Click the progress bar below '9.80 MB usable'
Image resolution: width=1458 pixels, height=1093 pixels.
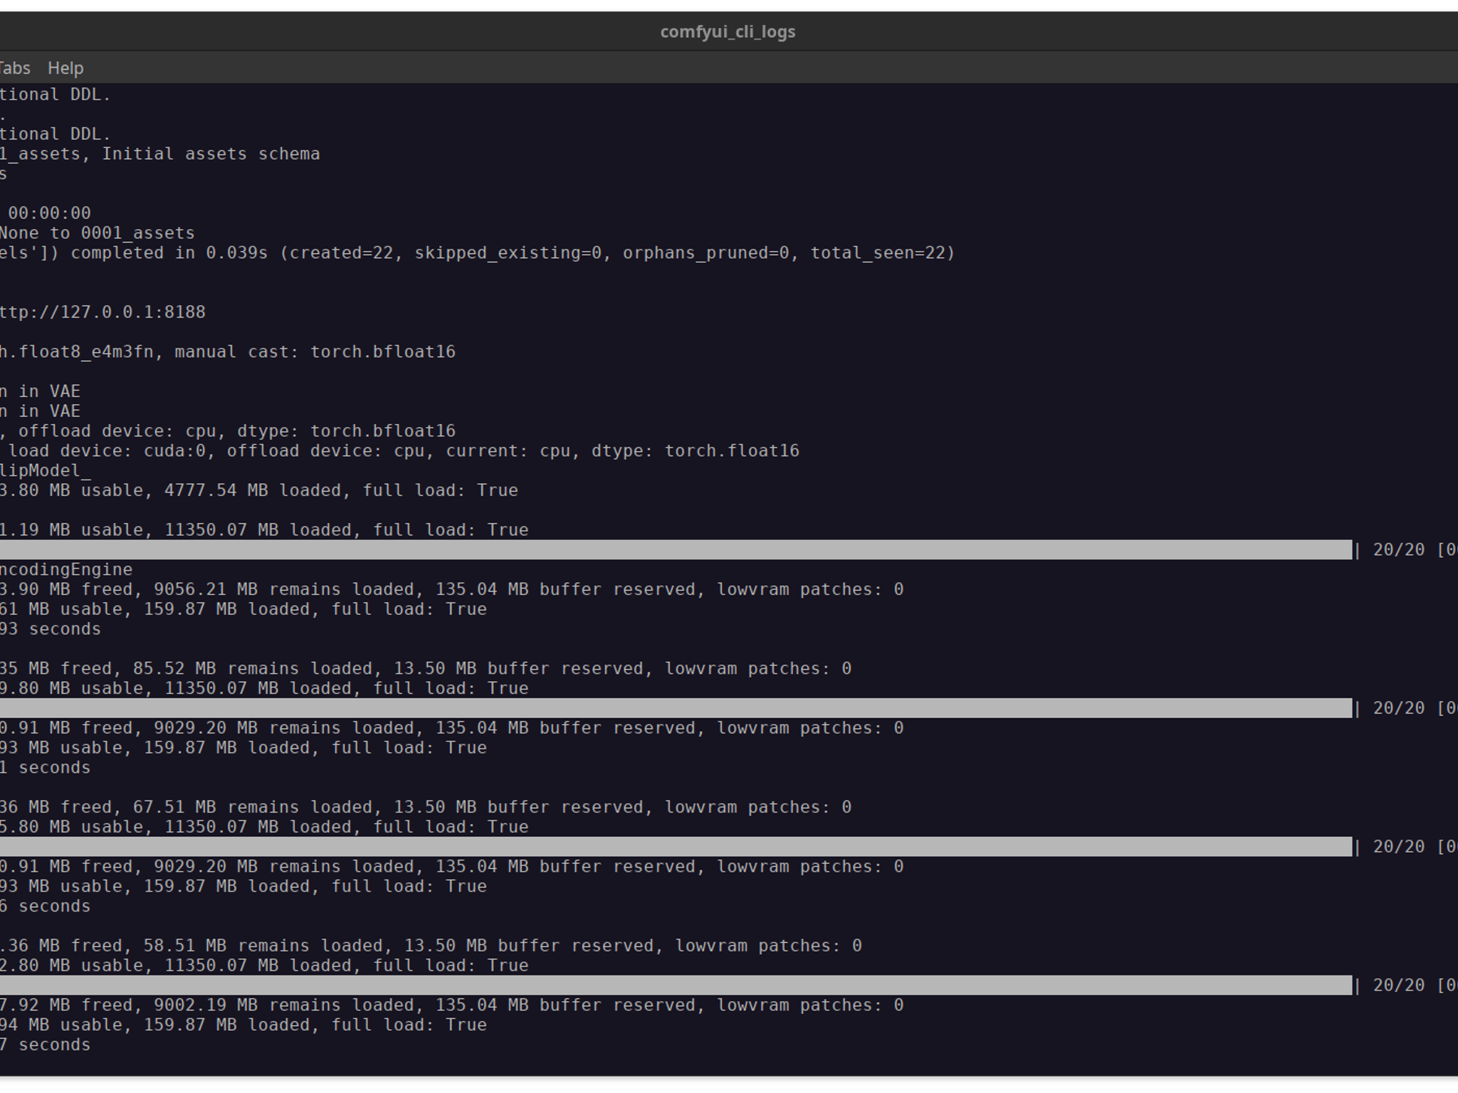(676, 708)
